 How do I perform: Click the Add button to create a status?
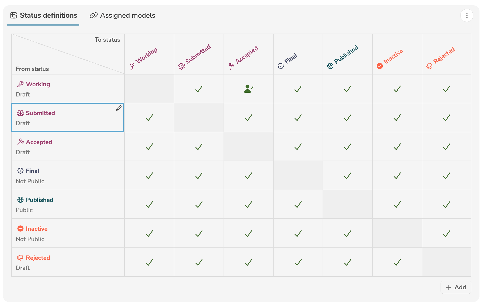pyautogui.click(x=456, y=287)
